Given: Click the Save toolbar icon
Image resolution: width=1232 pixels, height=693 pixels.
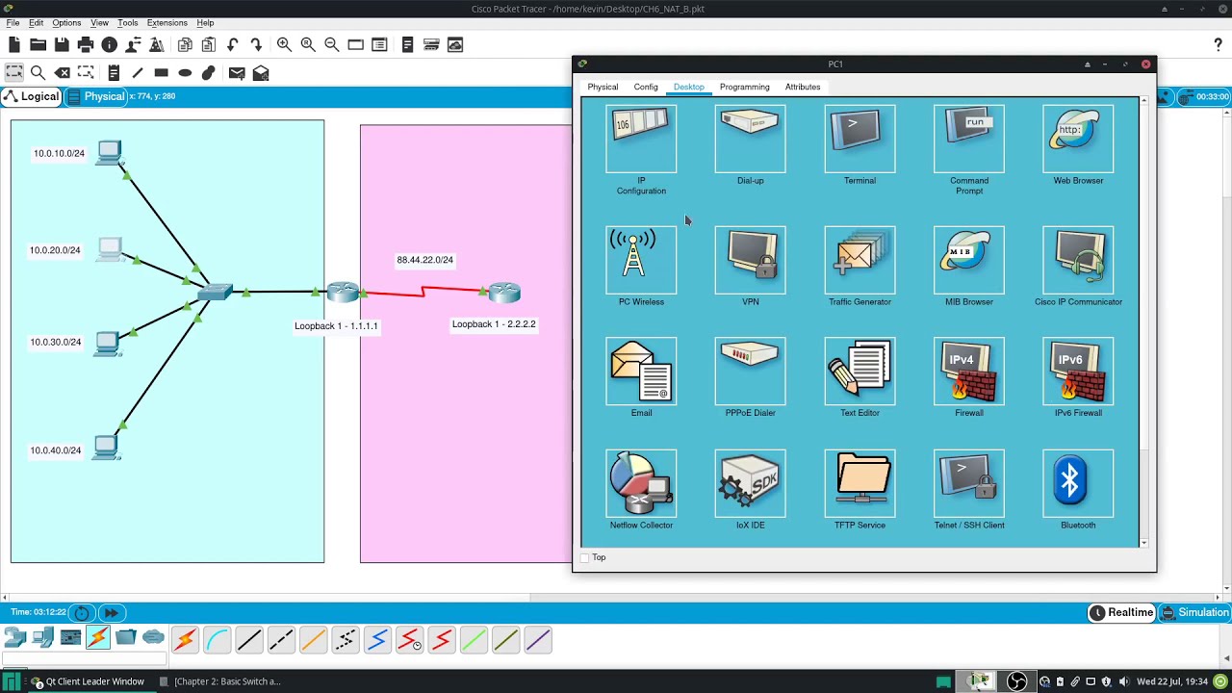Looking at the screenshot, I should (62, 44).
